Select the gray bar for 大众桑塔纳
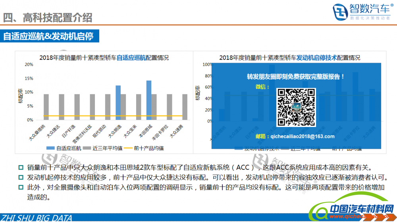The height and width of the screenshot is (223, 397). [46, 107]
